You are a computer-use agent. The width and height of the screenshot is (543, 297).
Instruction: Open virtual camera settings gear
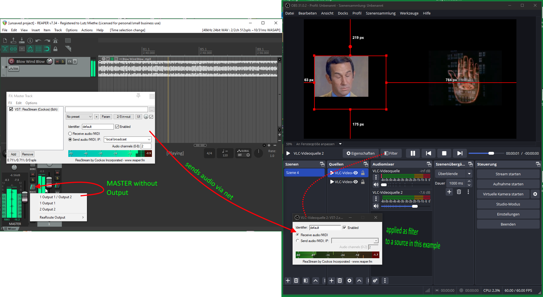pos(535,194)
